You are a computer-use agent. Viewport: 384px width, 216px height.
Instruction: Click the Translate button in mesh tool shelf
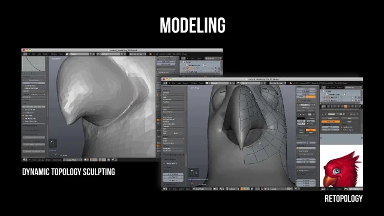pos(173,93)
